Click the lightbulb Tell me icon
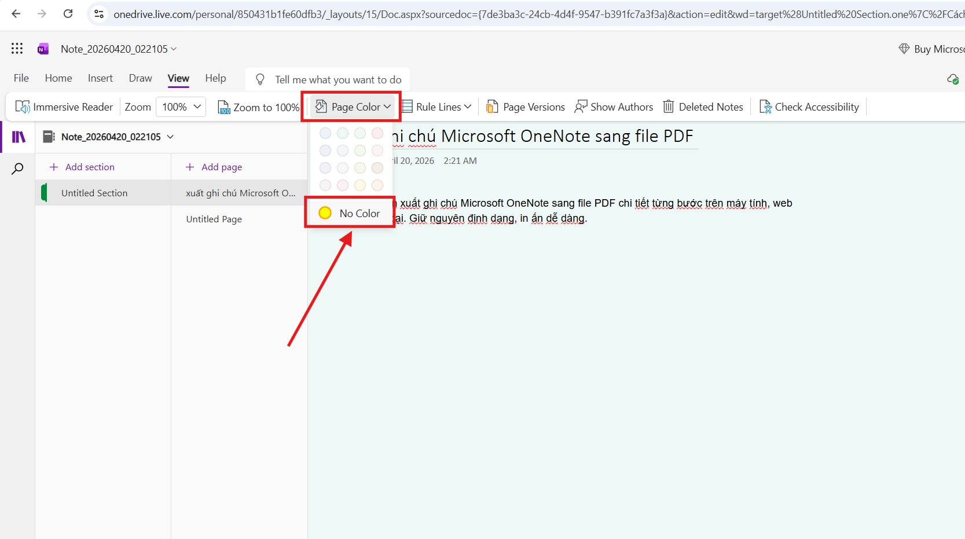The height and width of the screenshot is (539, 965). pyautogui.click(x=260, y=79)
